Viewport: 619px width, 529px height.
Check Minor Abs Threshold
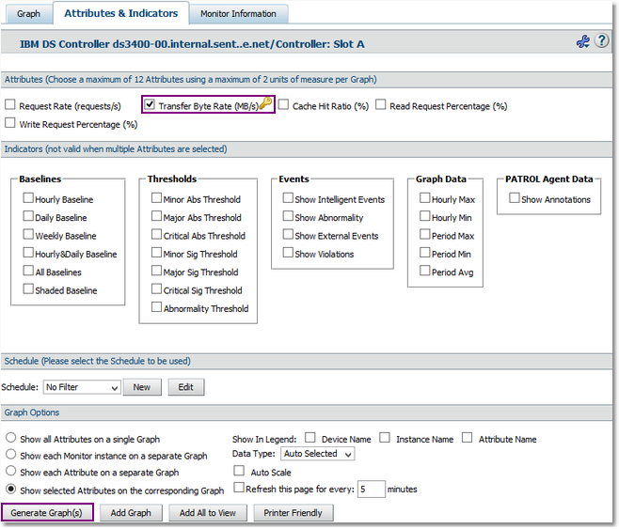click(156, 198)
